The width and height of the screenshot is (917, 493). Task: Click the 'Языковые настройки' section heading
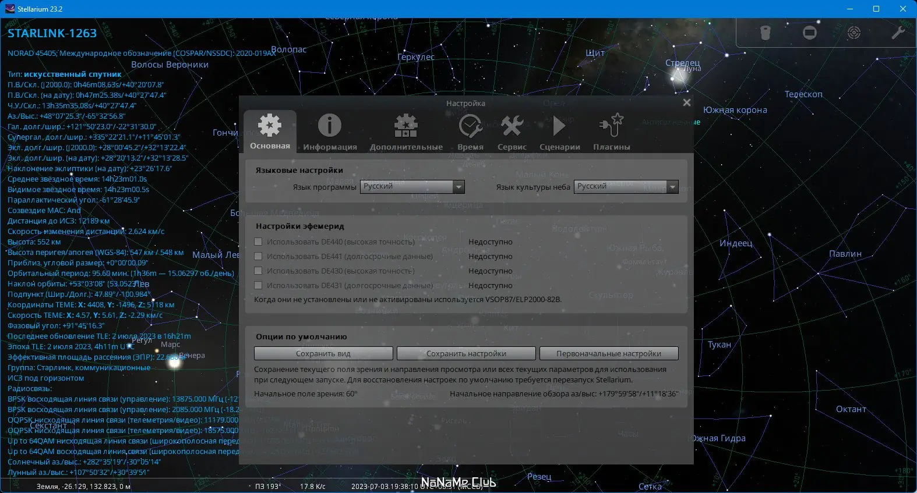click(x=299, y=170)
